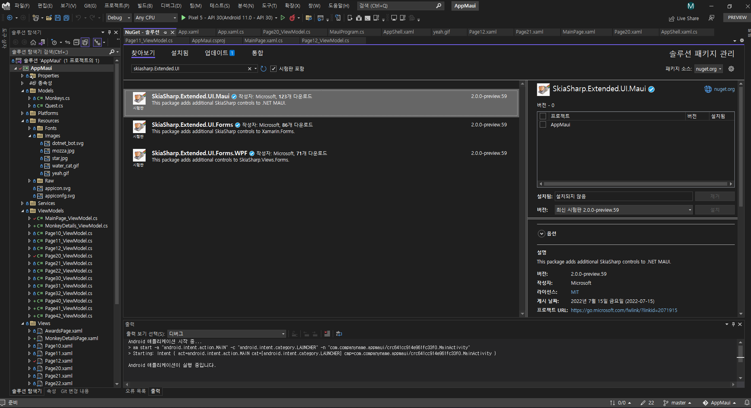The width and height of the screenshot is (751, 408).
Task: Check the AppMaui project checkbox
Action: point(543,124)
